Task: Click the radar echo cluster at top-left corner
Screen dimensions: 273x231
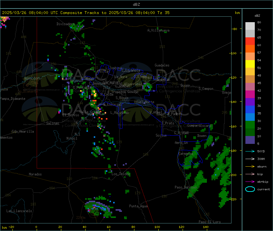Action: 5,22
